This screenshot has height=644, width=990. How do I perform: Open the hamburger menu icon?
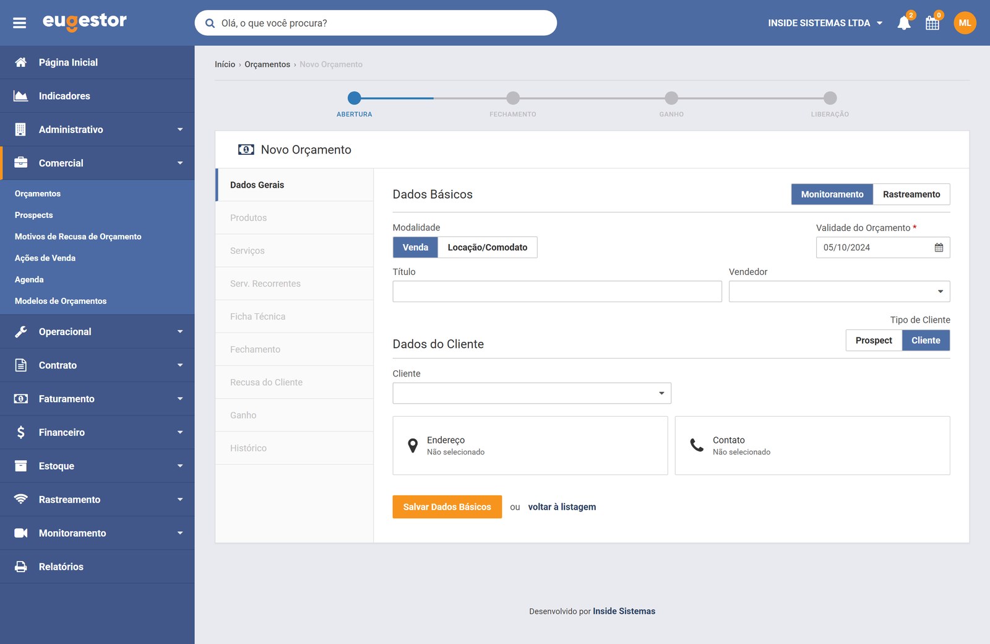pos(19,23)
